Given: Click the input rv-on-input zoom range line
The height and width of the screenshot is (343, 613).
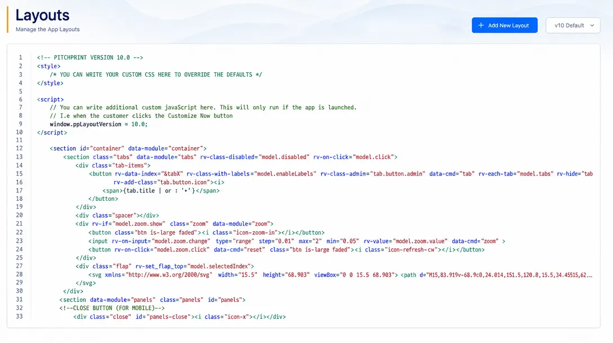Looking at the screenshot, I should [x=297, y=241].
